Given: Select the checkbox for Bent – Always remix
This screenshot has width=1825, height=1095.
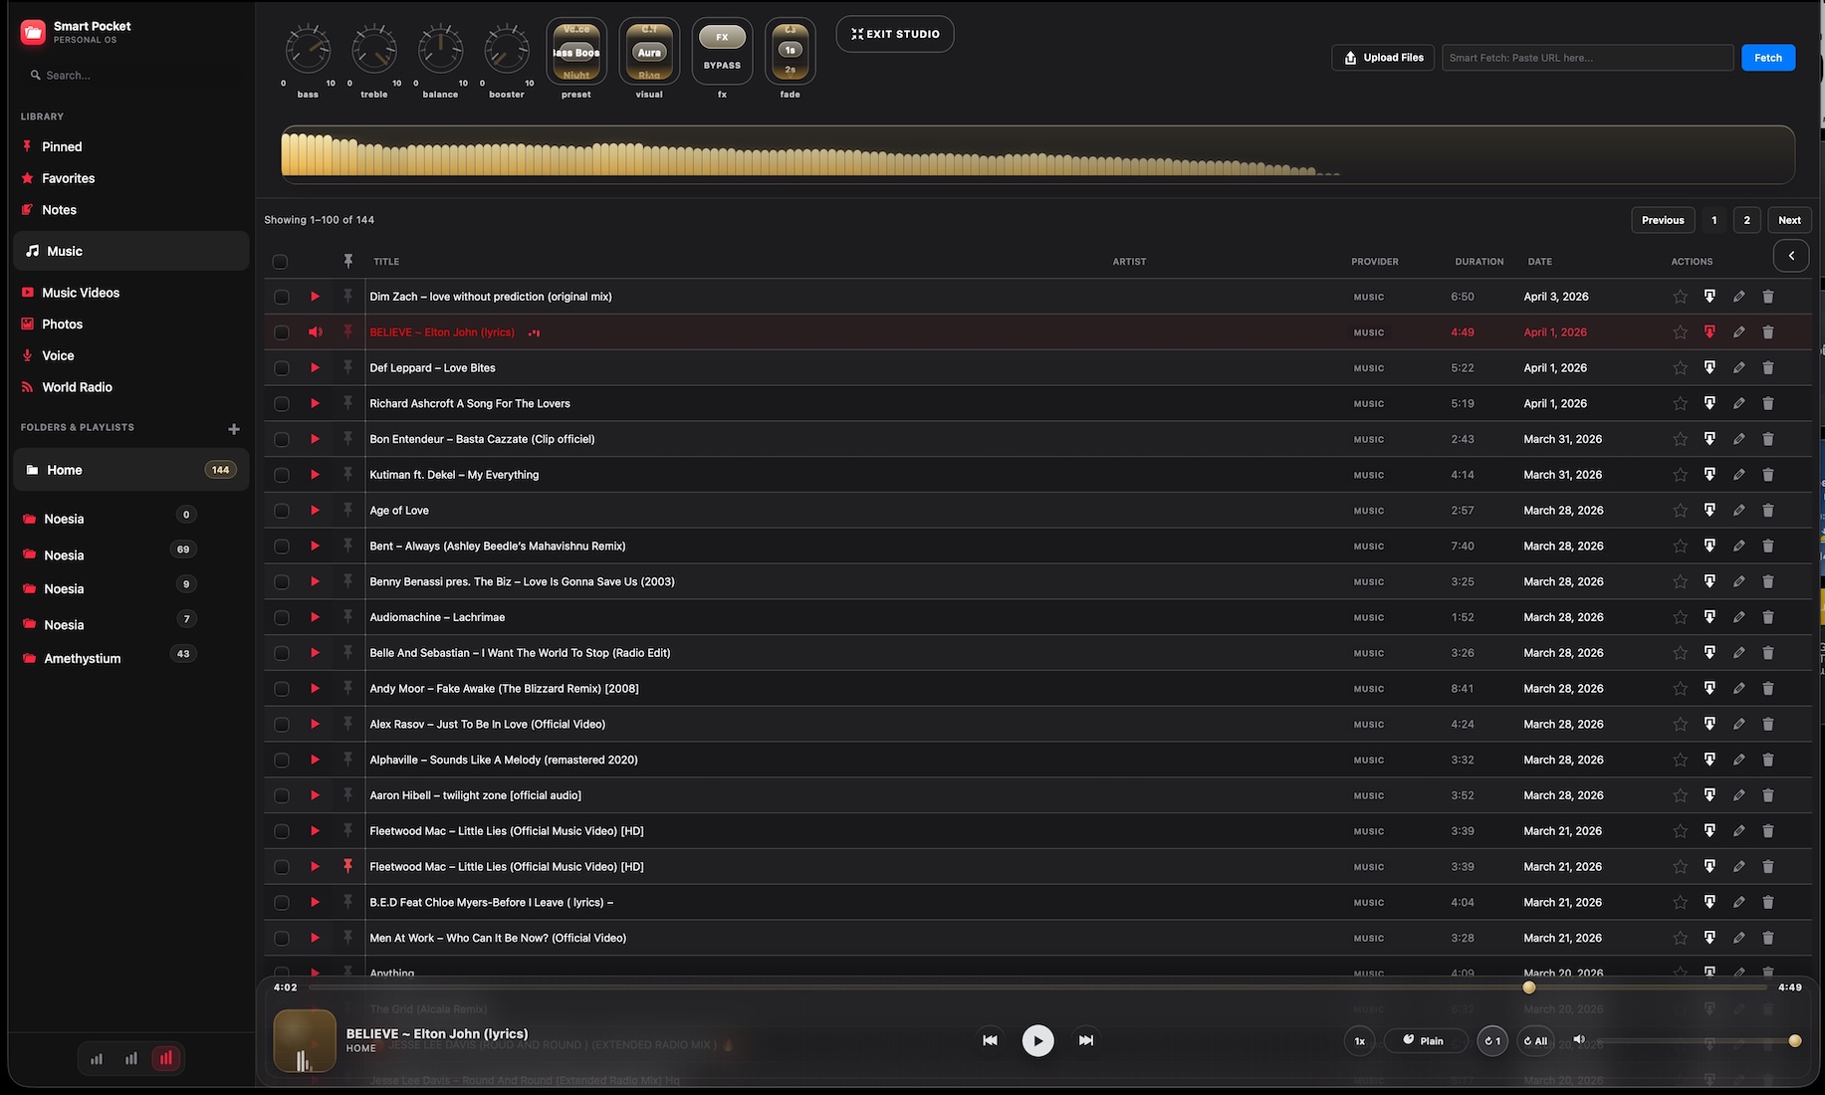Looking at the screenshot, I should [x=281, y=547].
